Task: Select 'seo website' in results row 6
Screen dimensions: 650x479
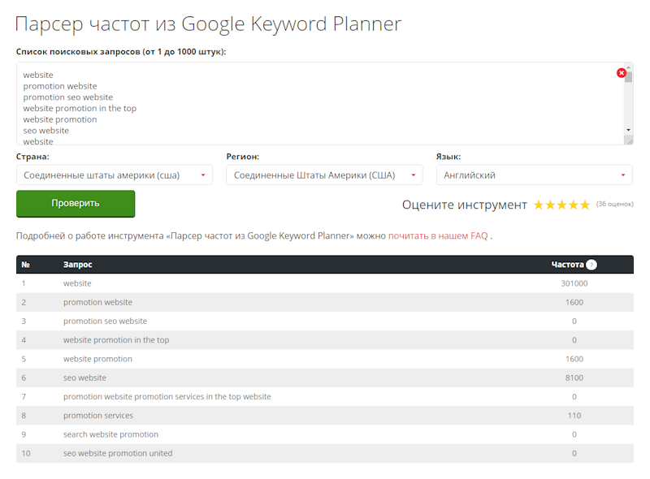Action: pyautogui.click(x=84, y=378)
